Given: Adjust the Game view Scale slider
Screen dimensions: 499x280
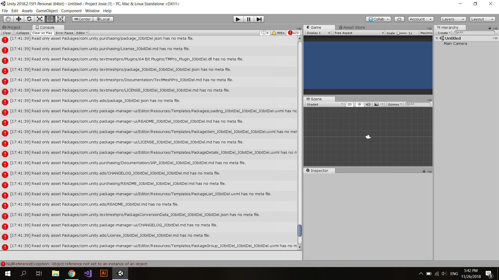Looking at the screenshot, I should tap(401, 33).
